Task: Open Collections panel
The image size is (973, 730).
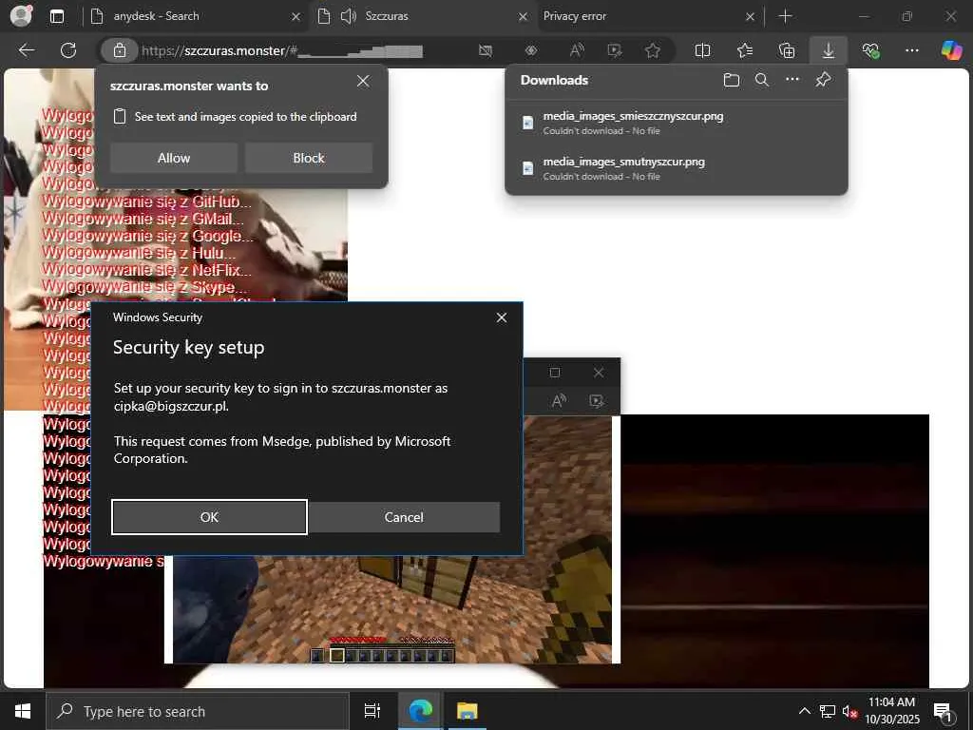Action: click(x=786, y=50)
